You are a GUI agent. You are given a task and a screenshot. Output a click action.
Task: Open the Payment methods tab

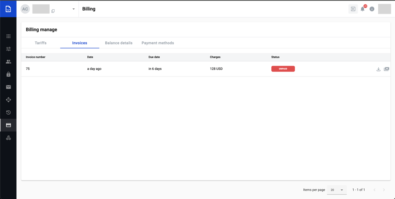tap(158, 43)
